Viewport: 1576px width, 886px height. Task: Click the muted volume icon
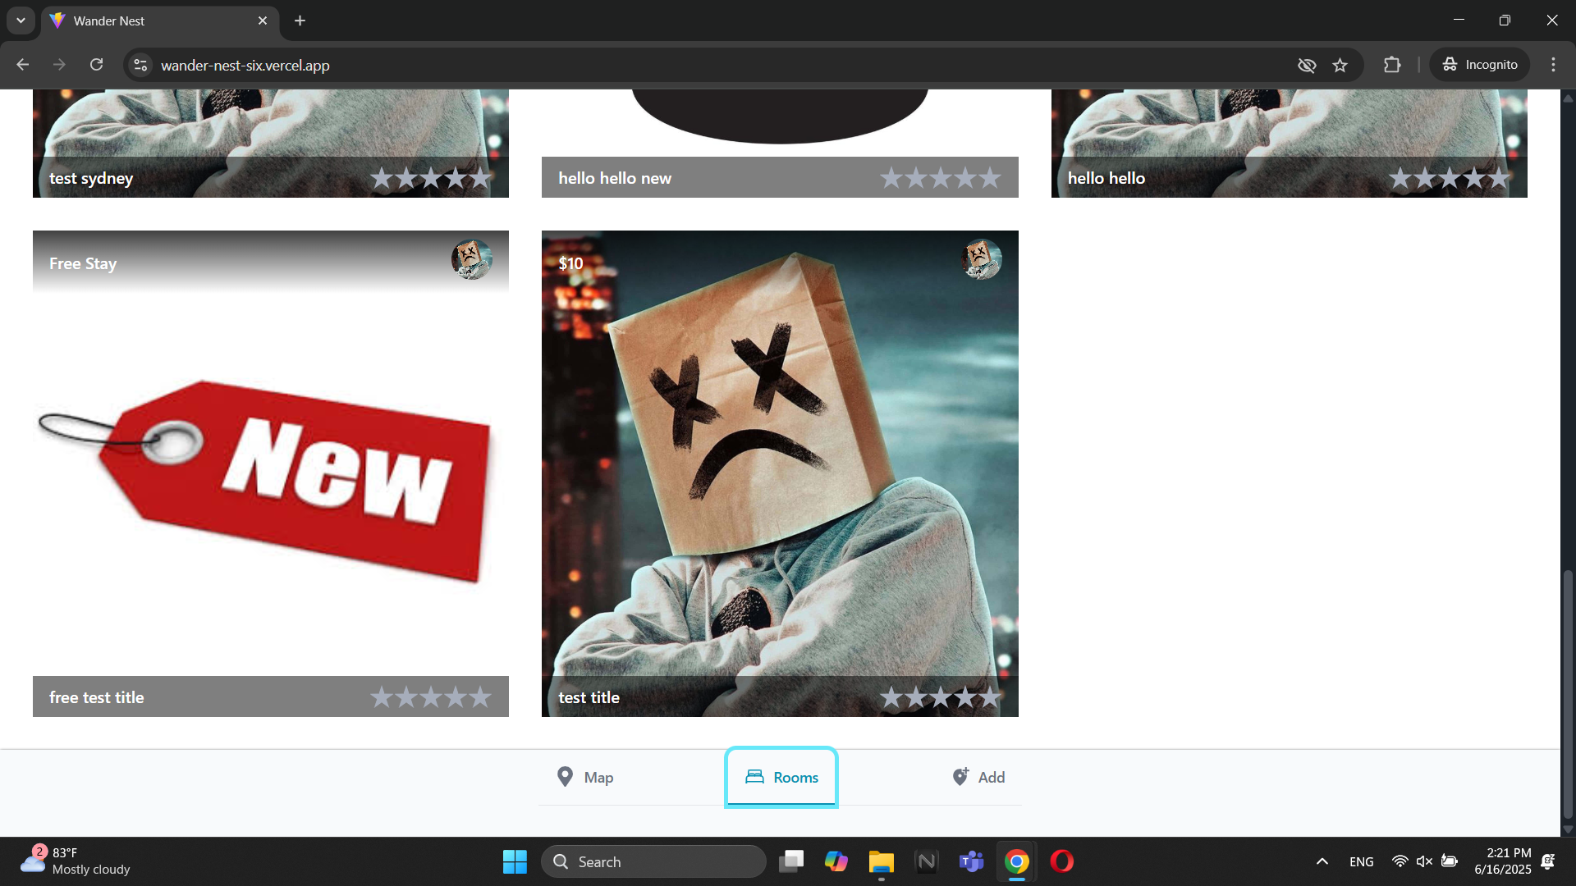tap(1424, 861)
